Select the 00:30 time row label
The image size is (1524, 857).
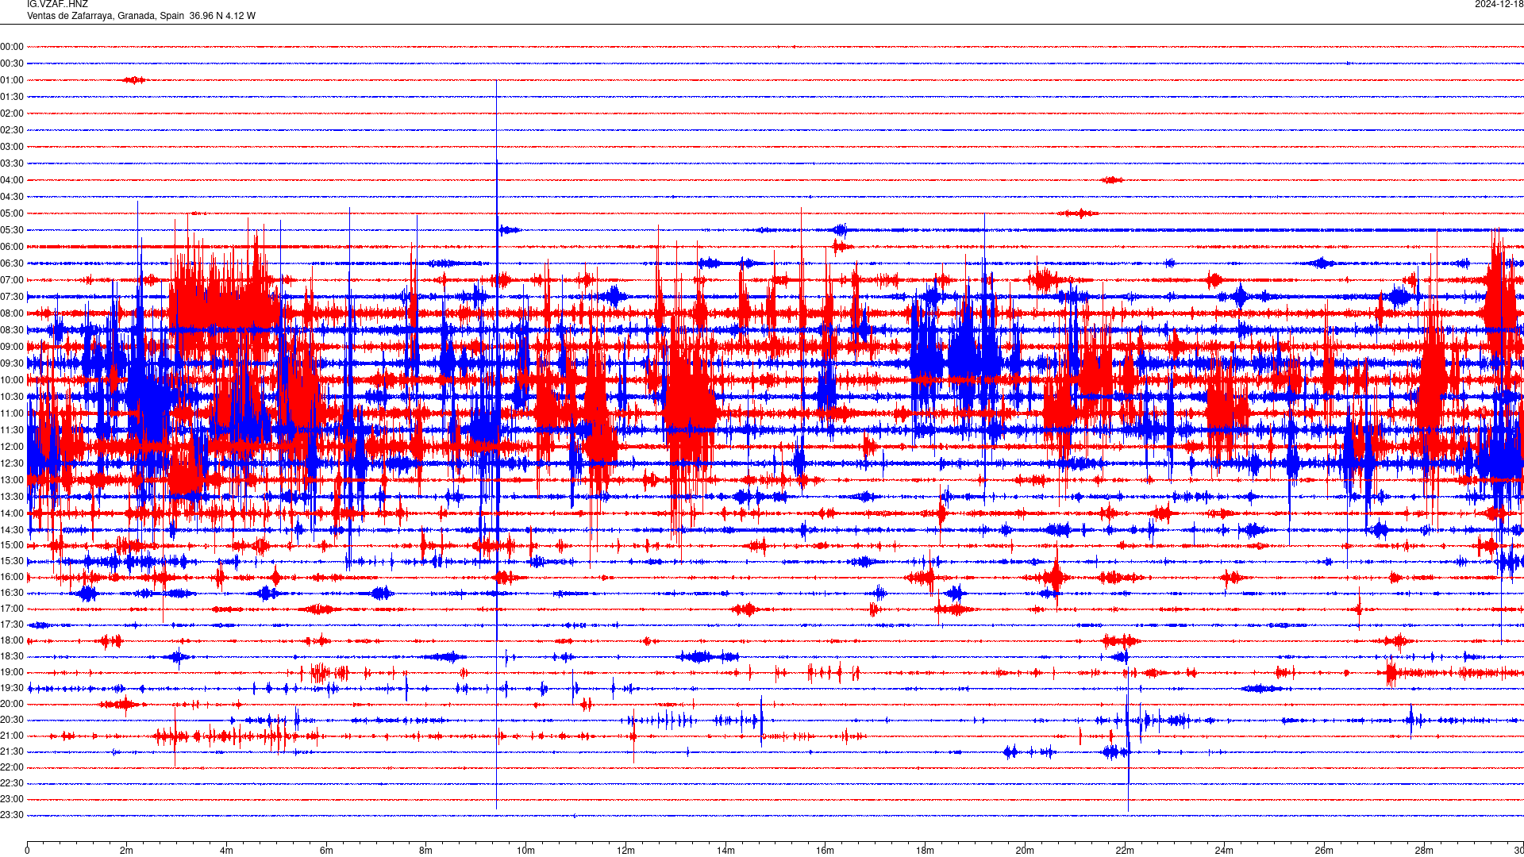[x=12, y=63]
